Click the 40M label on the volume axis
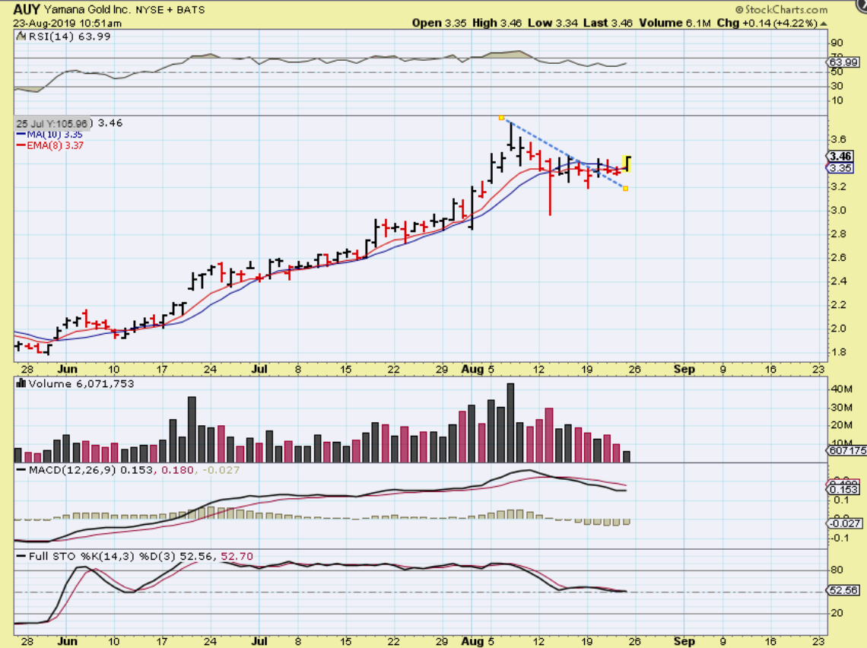This screenshot has width=867, height=648. (x=841, y=389)
